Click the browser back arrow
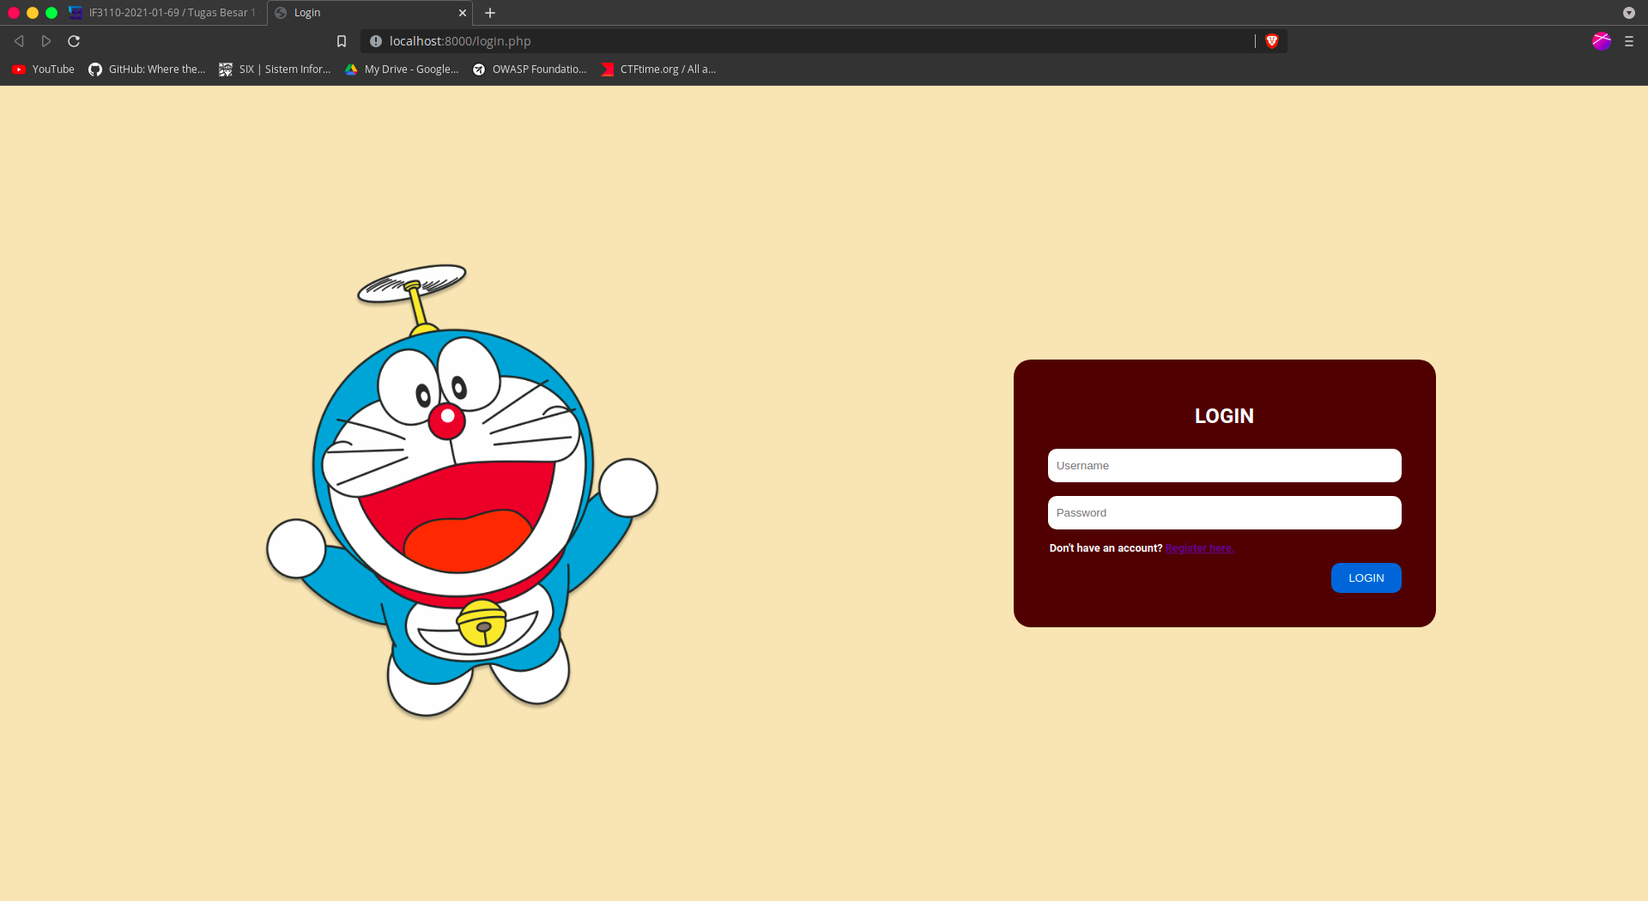The image size is (1648, 901). click(x=19, y=41)
